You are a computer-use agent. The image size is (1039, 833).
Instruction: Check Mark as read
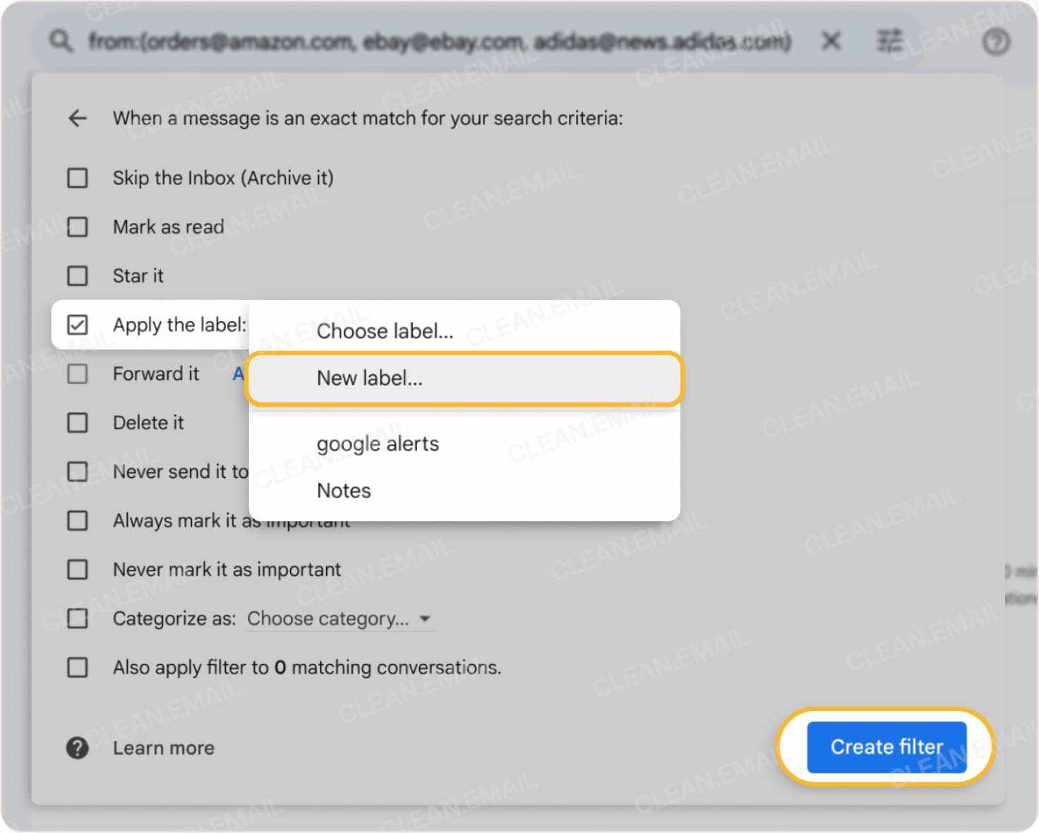point(77,227)
